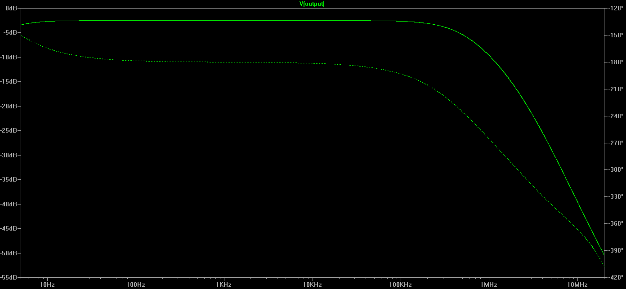Click the -240° phase axis label
The height and width of the screenshot is (289, 626).
point(615,116)
